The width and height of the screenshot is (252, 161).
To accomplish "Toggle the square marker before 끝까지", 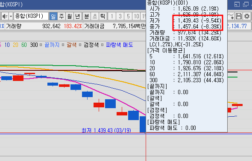I will (x=41, y=45).
